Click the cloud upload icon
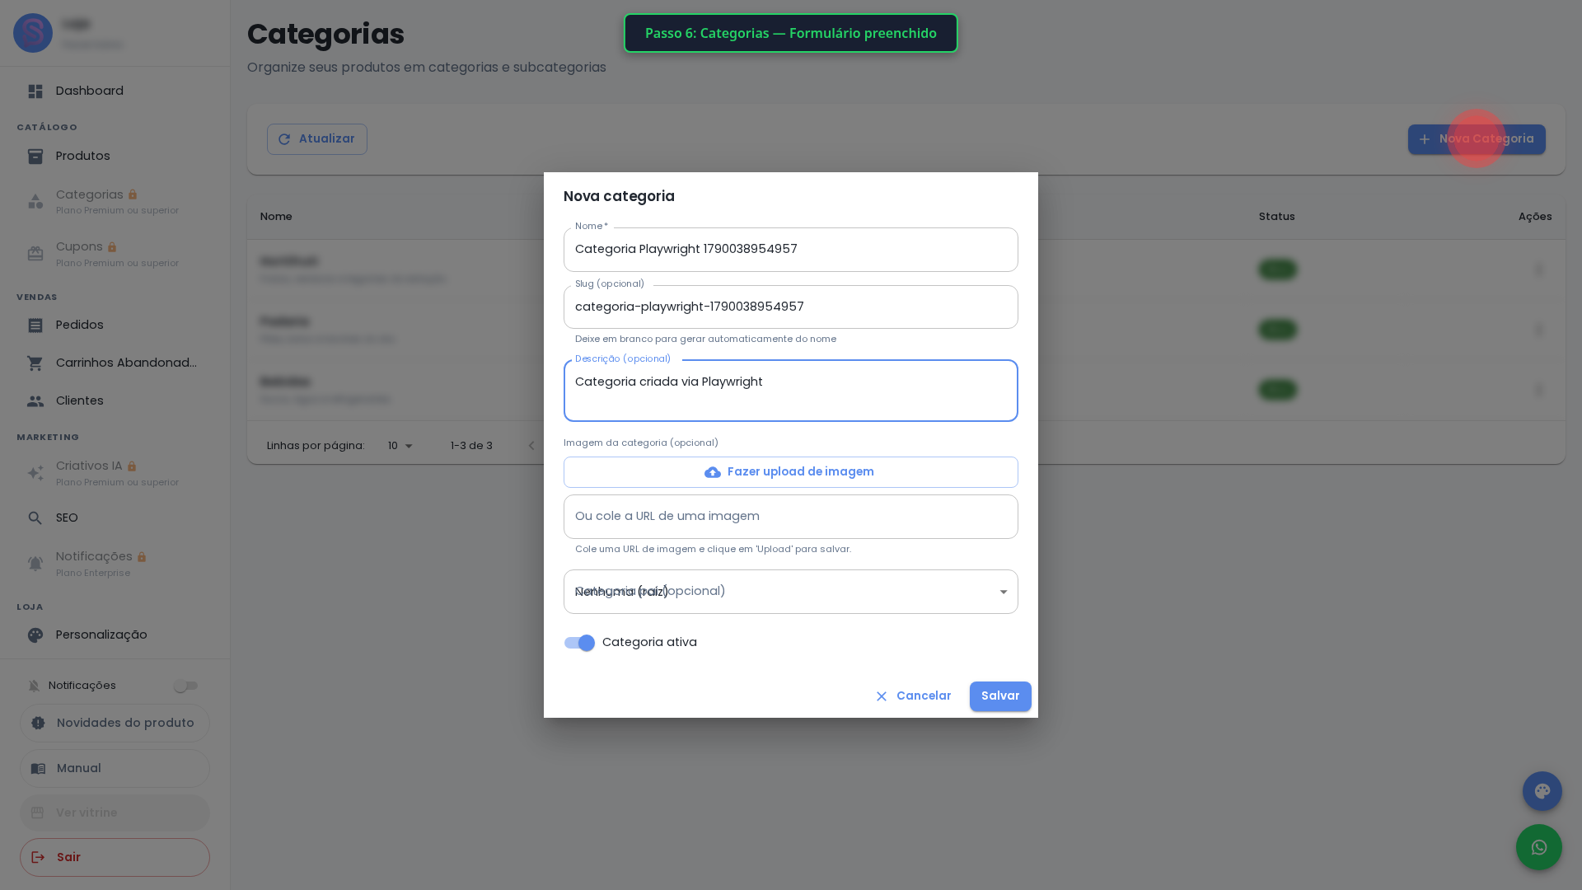1582x890 pixels. click(x=713, y=472)
